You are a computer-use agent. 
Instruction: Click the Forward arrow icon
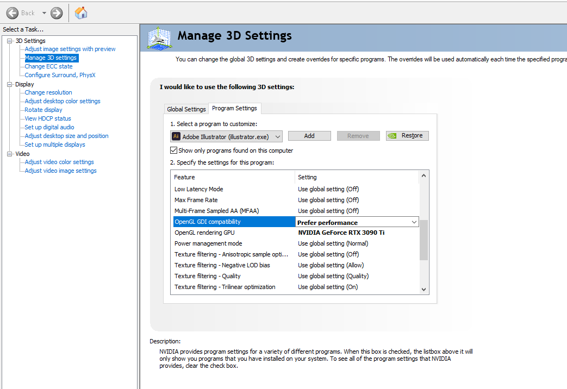click(x=57, y=13)
